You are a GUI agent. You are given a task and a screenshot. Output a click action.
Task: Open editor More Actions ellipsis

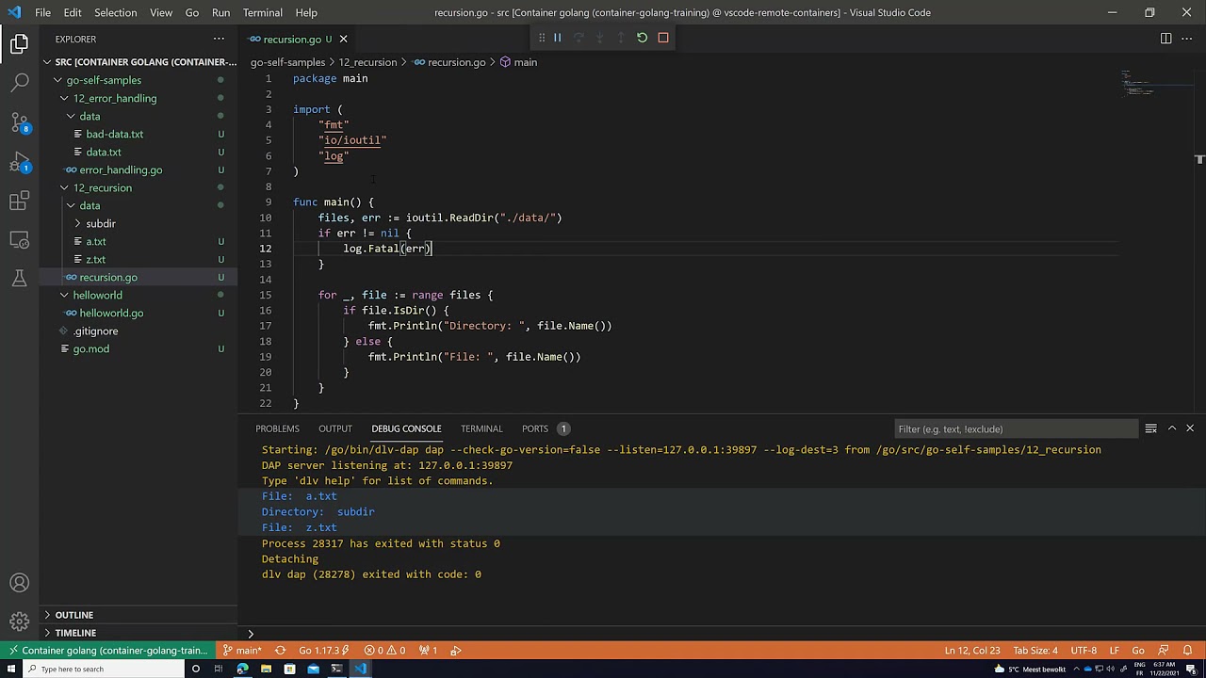point(1187,39)
